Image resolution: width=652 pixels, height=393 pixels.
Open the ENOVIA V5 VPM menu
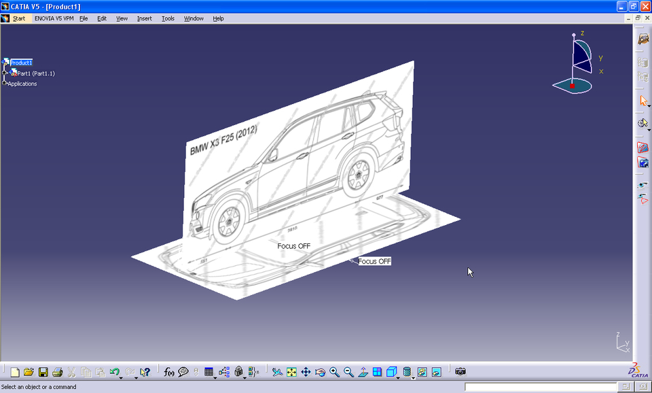coord(53,18)
